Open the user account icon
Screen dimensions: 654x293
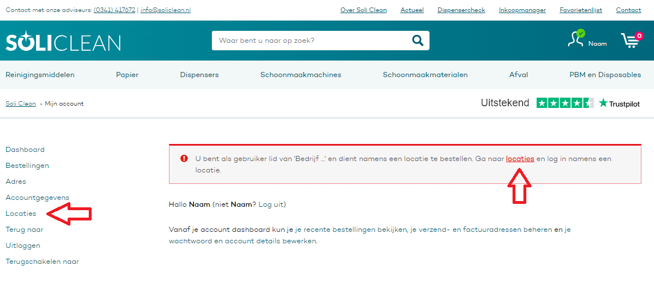pos(576,39)
